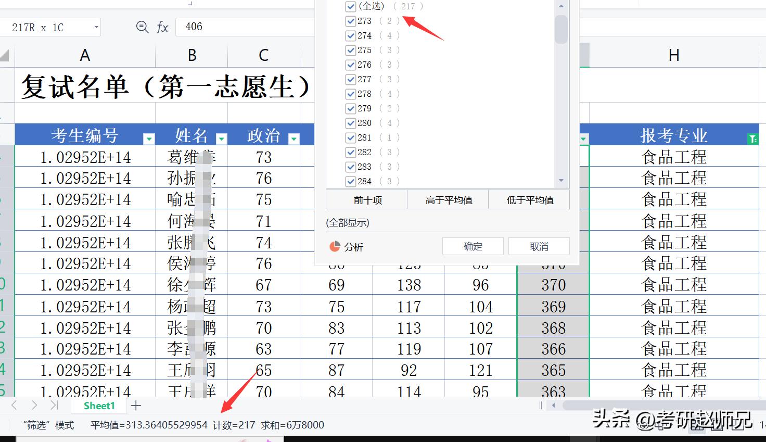
Task: Click the add new worksheet plus icon
Action: pyautogui.click(x=135, y=405)
